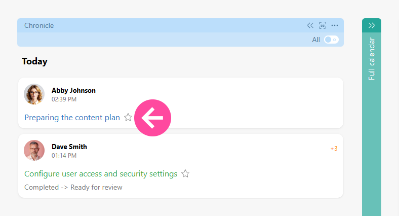Click the +3 changes counter

click(334, 149)
